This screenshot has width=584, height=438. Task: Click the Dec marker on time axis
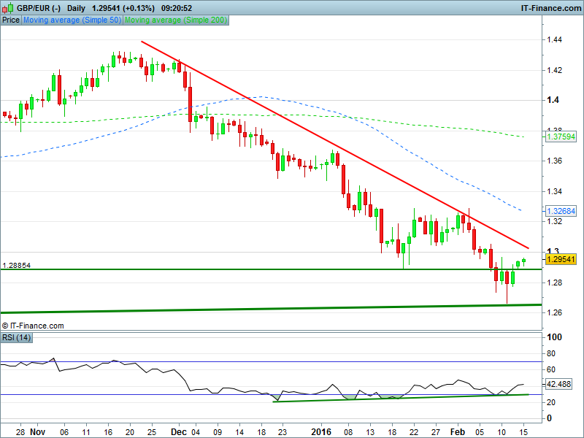(177, 431)
